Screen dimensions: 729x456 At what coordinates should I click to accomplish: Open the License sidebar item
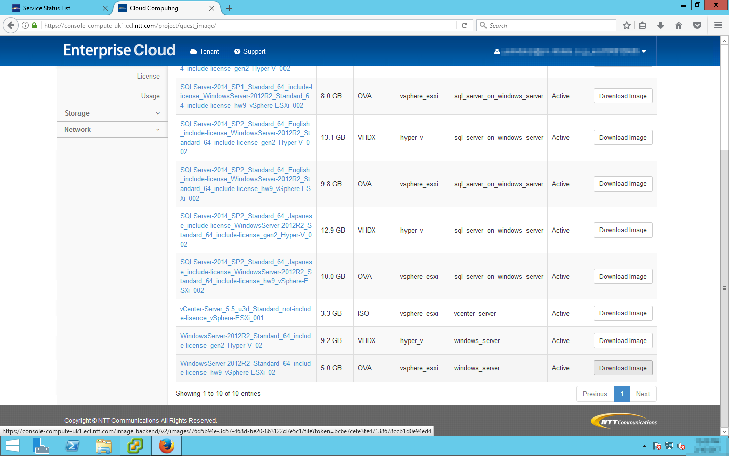pyautogui.click(x=148, y=76)
